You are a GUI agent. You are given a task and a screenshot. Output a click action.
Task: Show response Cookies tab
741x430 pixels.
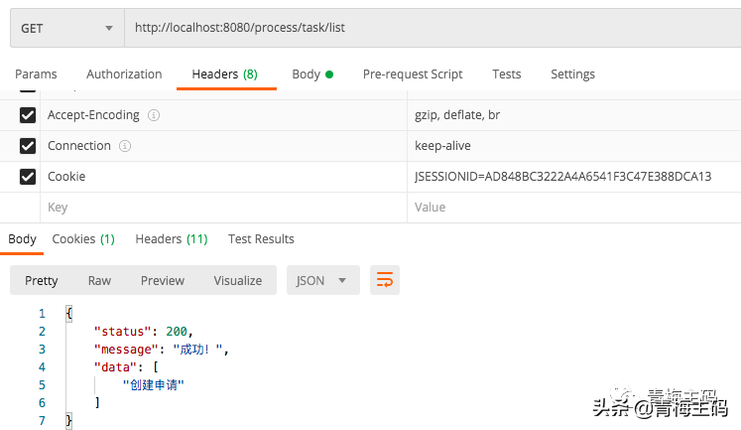83,238
